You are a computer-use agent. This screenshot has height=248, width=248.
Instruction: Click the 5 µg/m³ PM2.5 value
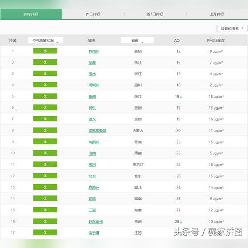coord(216,153)
